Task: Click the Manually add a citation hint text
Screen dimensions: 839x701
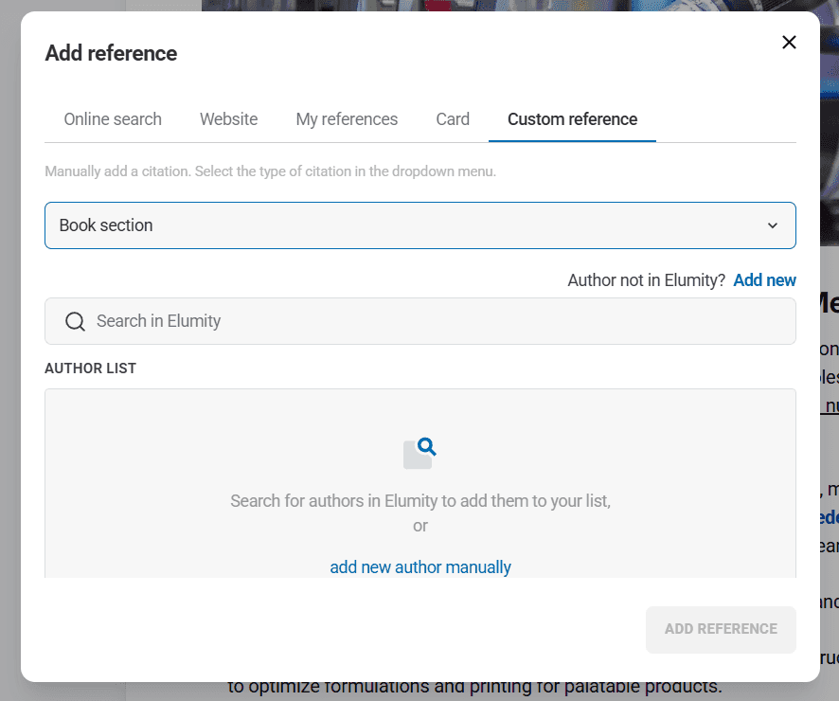Action: [270, 171]
